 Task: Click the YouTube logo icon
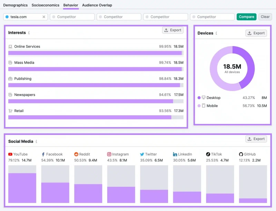(x=10, y=154)
